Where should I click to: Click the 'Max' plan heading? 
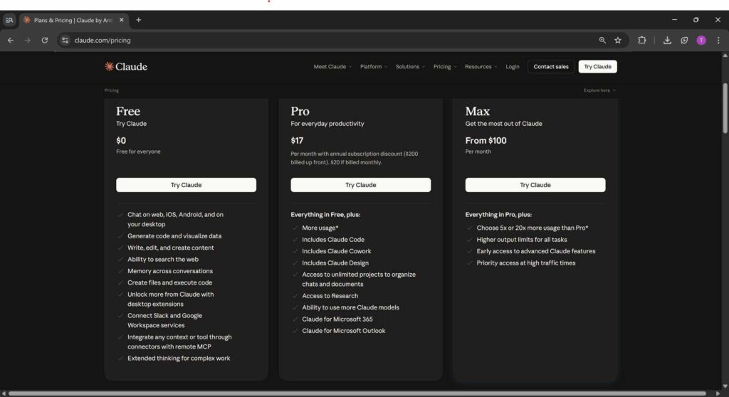coord(478,111)
